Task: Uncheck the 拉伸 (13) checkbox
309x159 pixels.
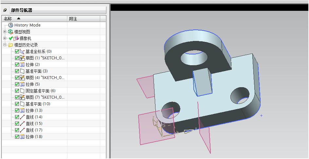Action: 17,110
